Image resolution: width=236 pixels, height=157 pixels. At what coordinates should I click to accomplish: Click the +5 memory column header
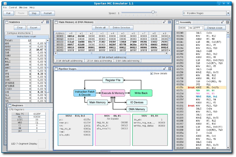pyautogui.click(x=123, y=33)
